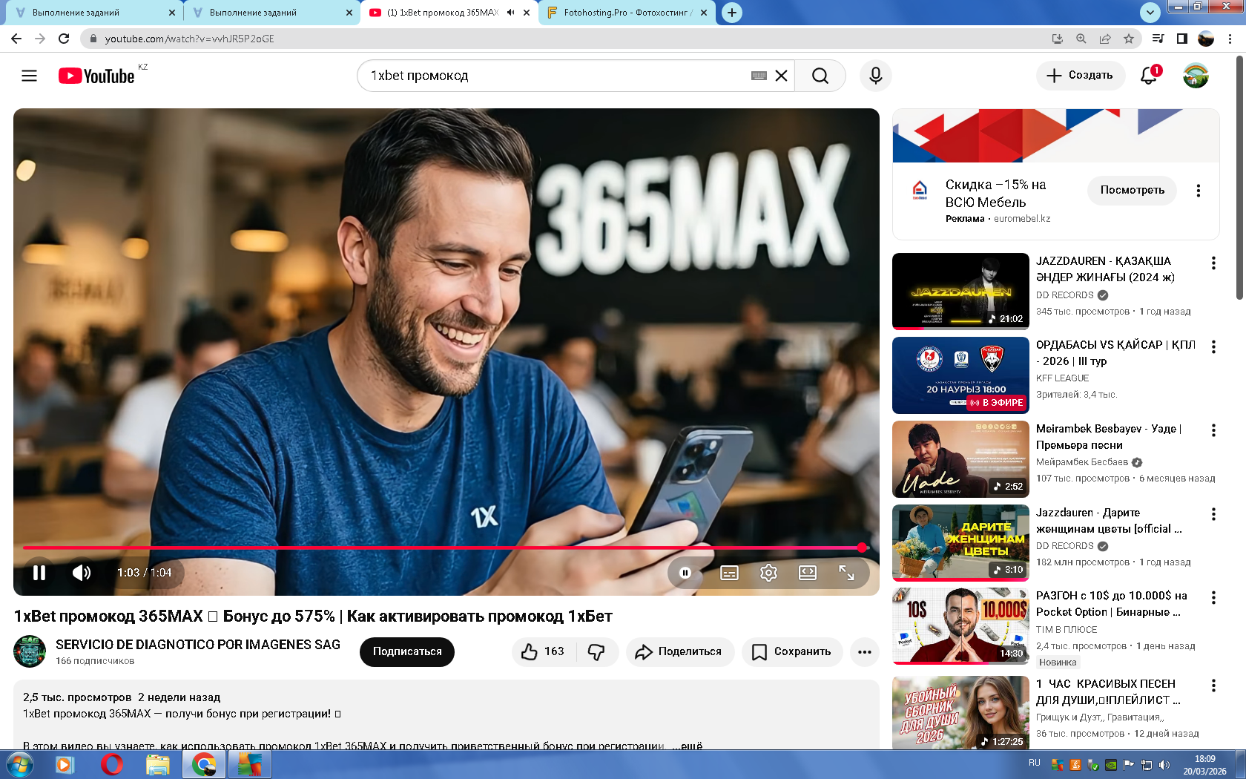Open the YouTube account avatar menu
The height and width of the screenshot is (779, 1246).
coord(1196,76)
